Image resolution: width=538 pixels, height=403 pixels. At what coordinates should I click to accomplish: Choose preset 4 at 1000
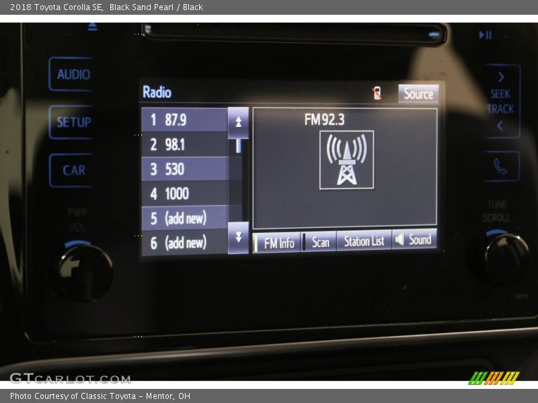pos(185,194)
